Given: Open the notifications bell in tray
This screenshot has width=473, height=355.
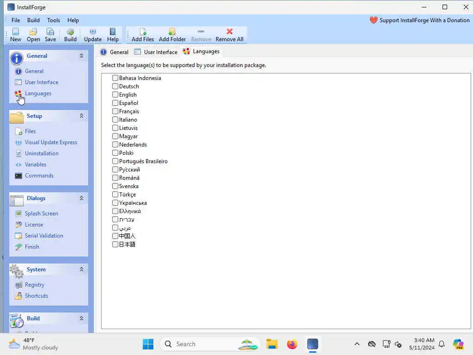Looking at the screenshot, I should coord(442,344).
